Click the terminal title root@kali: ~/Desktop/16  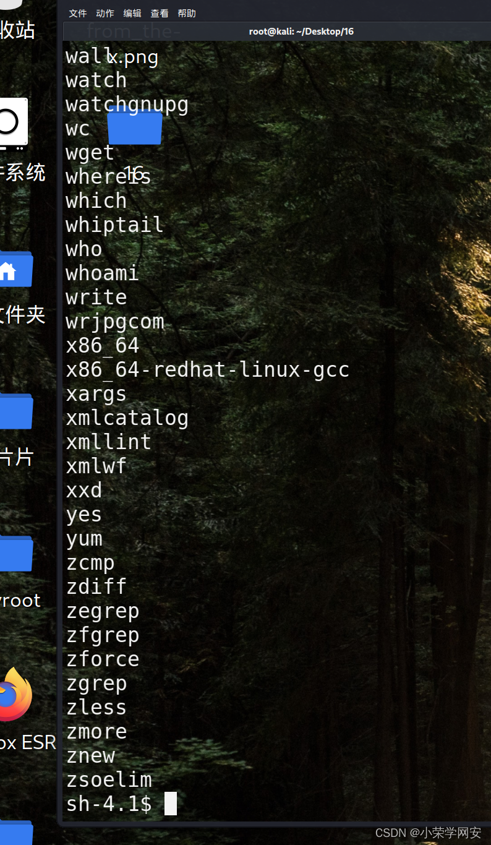(301, 31)
